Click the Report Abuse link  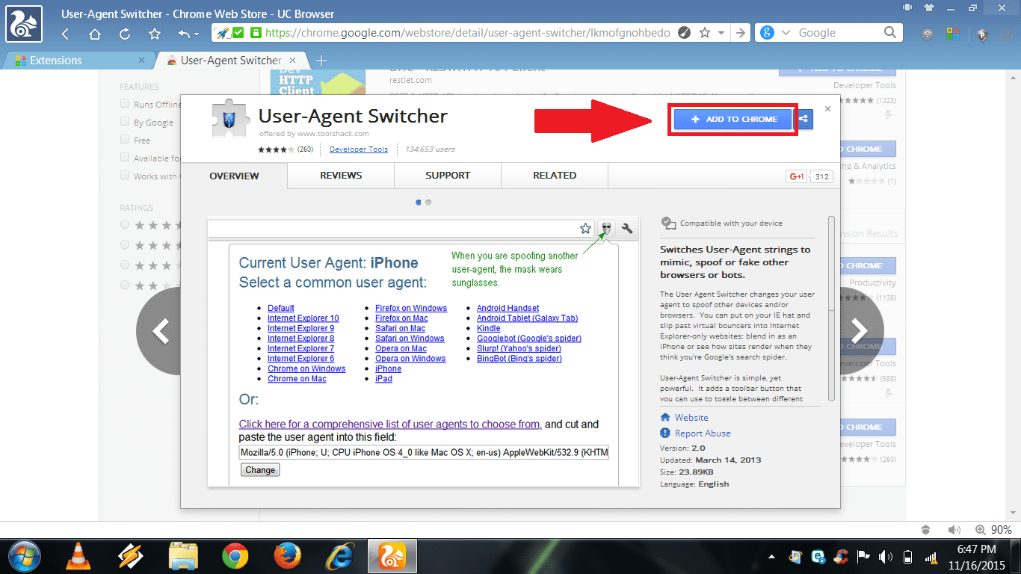[703, 433]
